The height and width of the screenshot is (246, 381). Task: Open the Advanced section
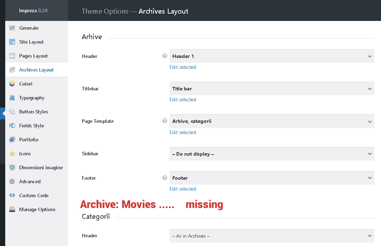37,181
